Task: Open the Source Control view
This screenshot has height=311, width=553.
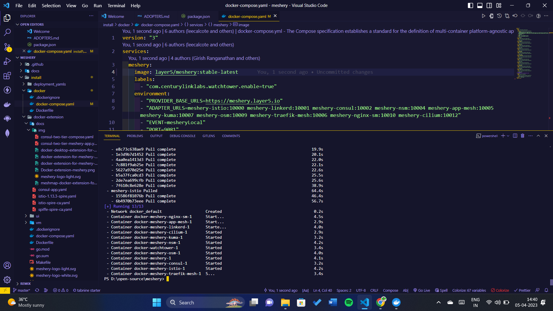Action: tap(7, 47)
